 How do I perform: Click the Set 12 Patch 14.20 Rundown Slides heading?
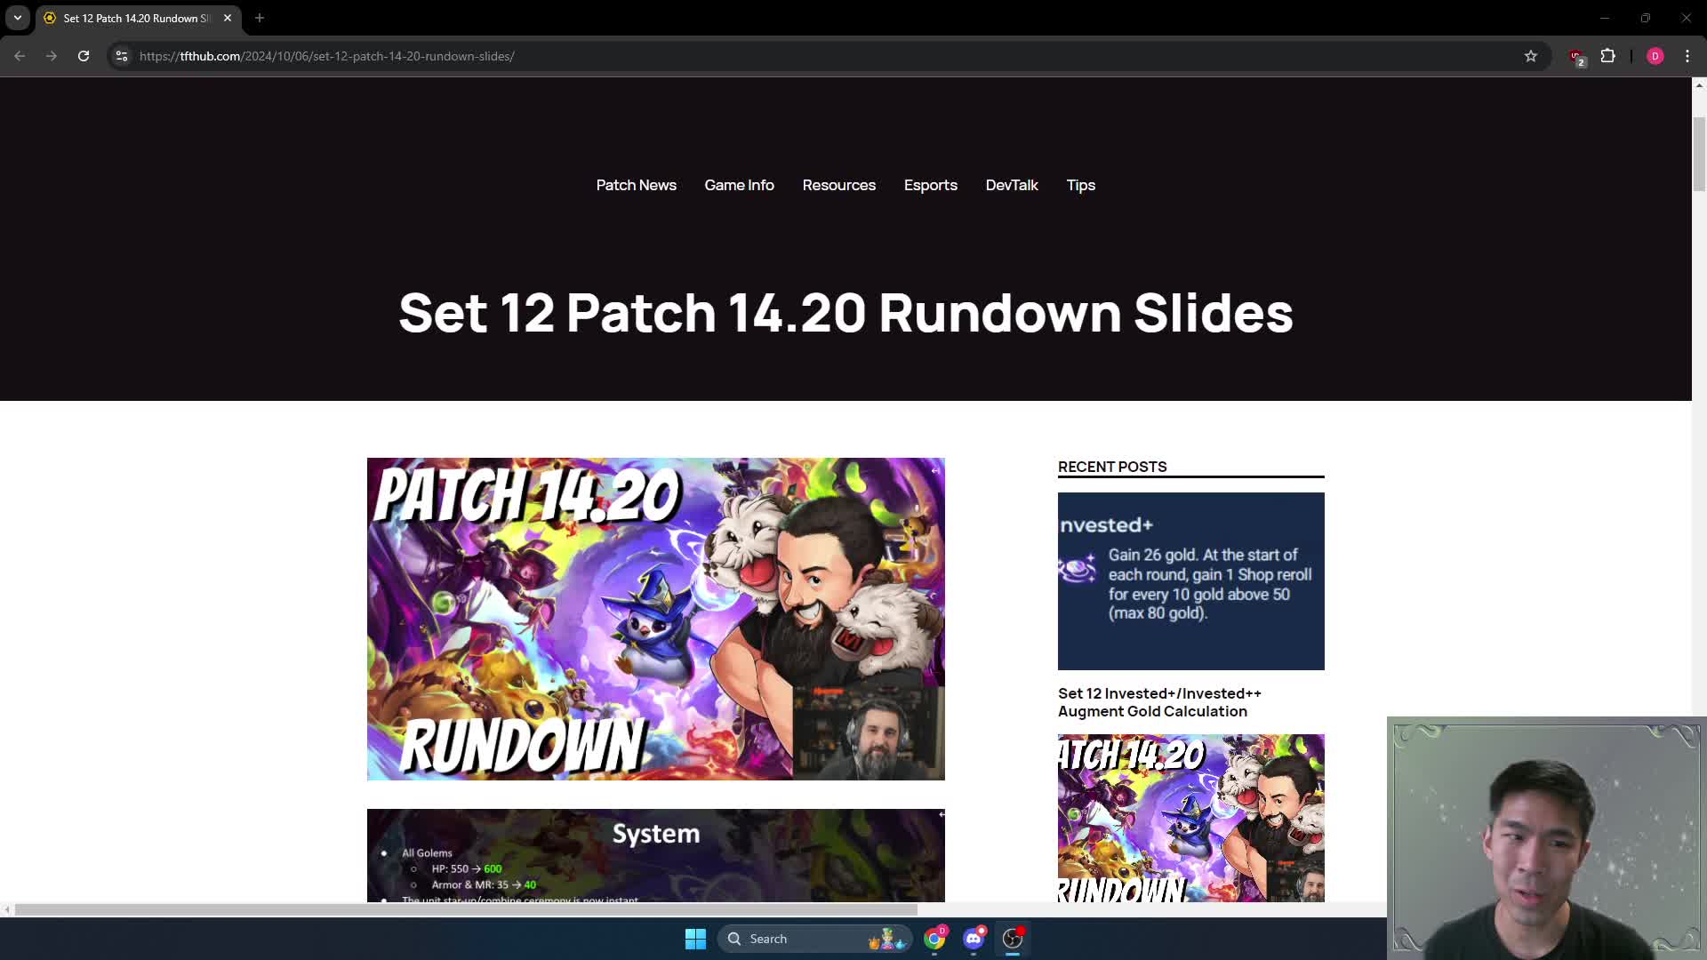pos(845,313)
